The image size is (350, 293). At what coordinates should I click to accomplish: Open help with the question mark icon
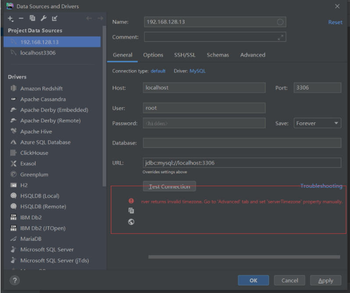(15, 280)
